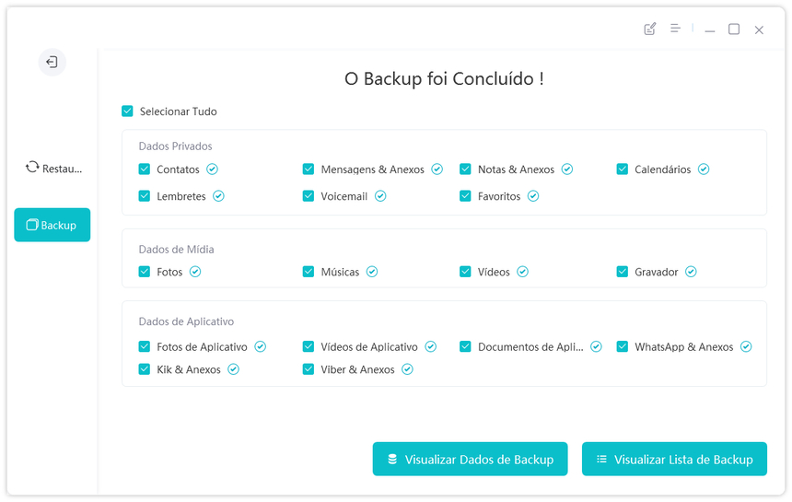Click Visualizar Dados de Backup button
Image resolution: width=792 pixels, height=502 pixels.
[x=470, y=459]
